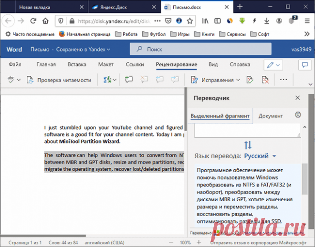
Task: Choose target language Русский dropdown
Action: (x=260, y=156)
